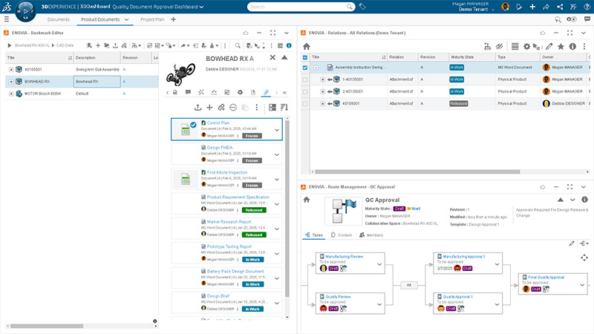The height and width of the screenshot is (334, 594).
Task: Click the favorite star icon in Relations toolbar
Action: 561,46
